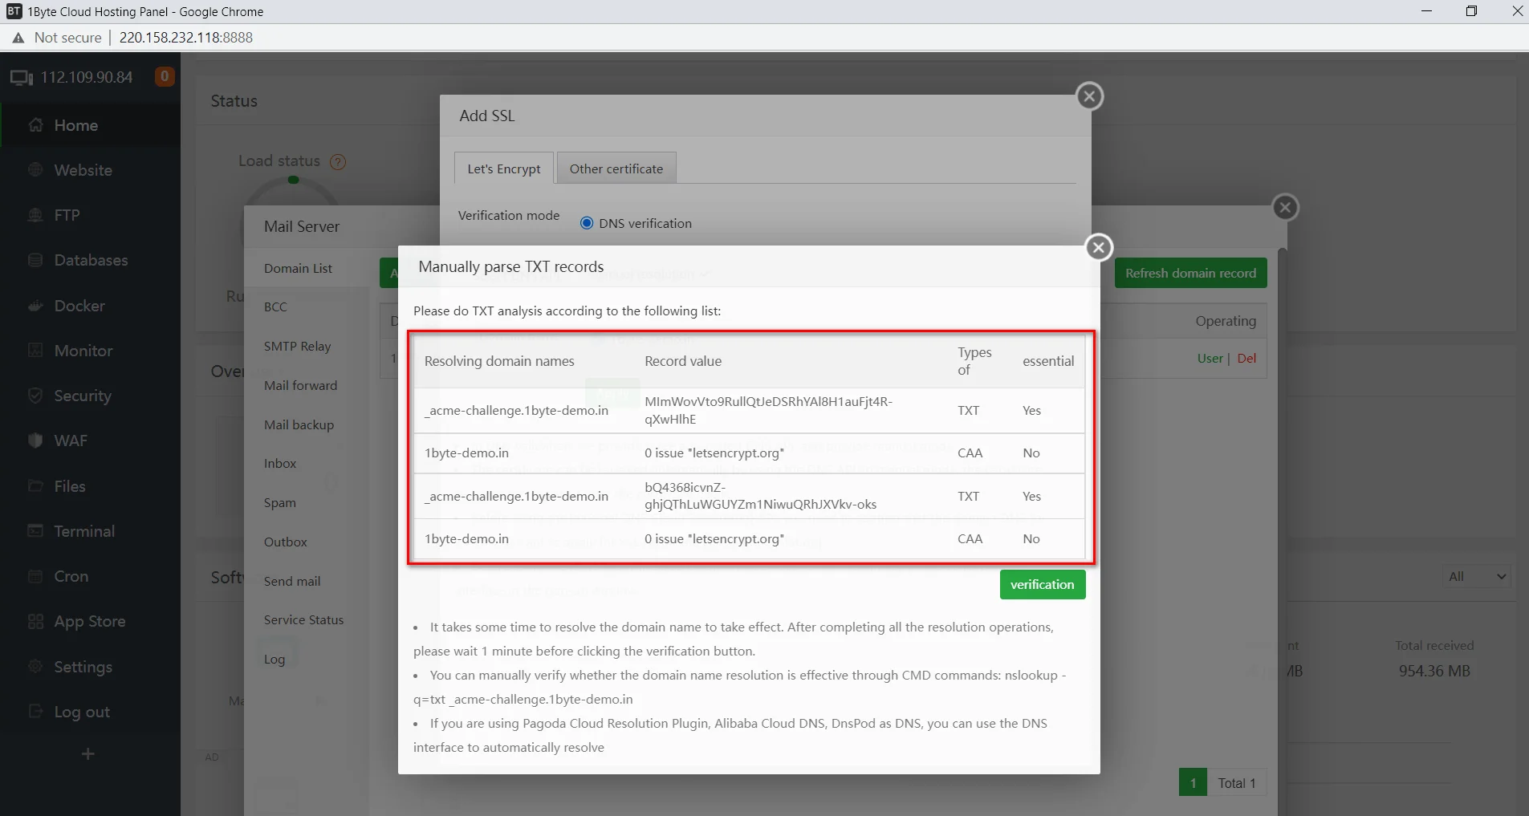Click the plus icon below Log out
1529x816 pixels.
pyautogui.click(x=88, y=753)
